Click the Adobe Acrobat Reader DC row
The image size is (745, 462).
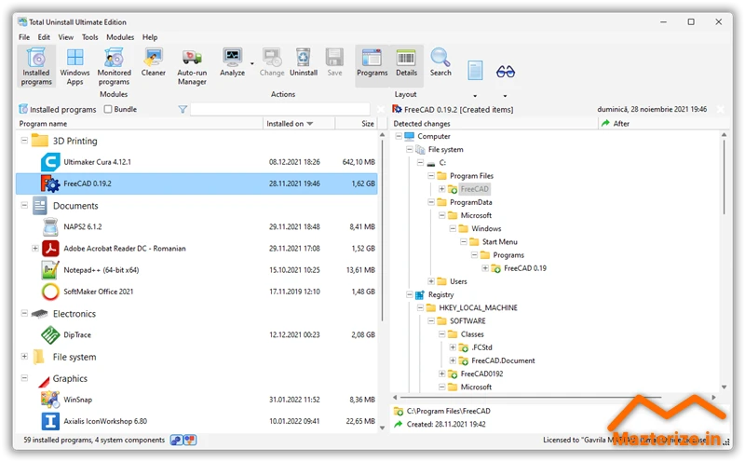pyautogui.click(x=196, y=248)
